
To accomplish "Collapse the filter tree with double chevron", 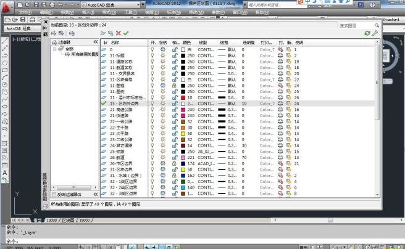I will click(x=96, y=42).
